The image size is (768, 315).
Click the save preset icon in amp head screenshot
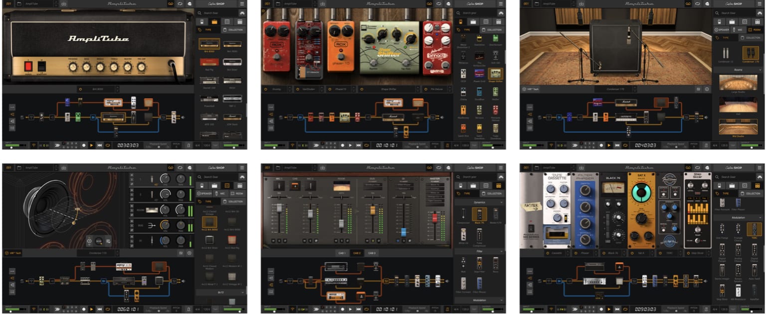pyautogui.click(x=64, y=3)
